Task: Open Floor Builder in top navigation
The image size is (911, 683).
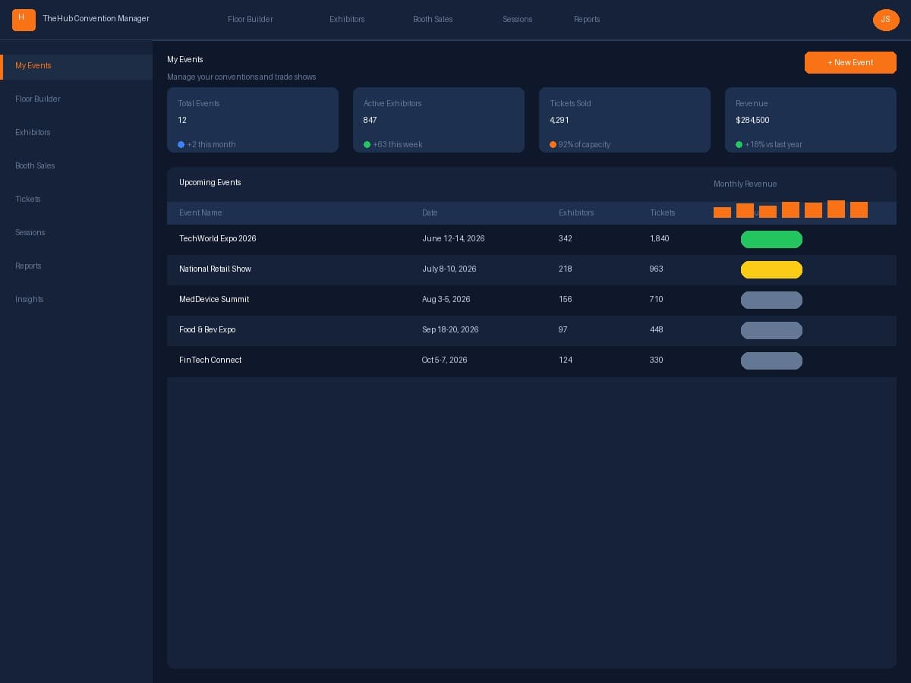Action: pyautogui.click(x=251, y=19)
